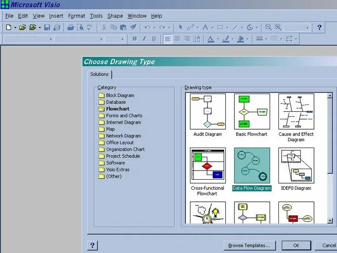Click the toolbar Help question mark

pos(320,27)
